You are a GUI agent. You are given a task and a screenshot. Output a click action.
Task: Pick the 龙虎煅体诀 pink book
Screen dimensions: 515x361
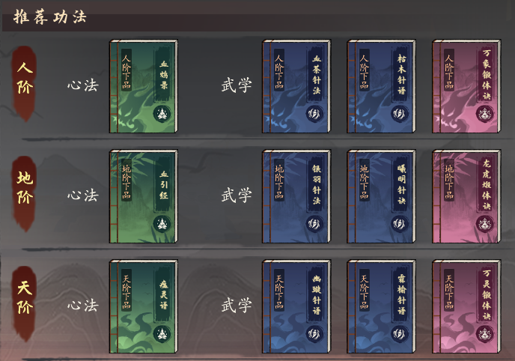pyautogui.click(x=466, y=196)
